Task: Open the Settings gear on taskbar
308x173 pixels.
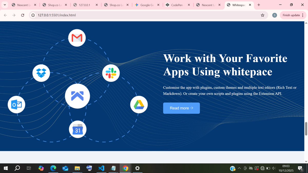Action: [x=137, y=168]
